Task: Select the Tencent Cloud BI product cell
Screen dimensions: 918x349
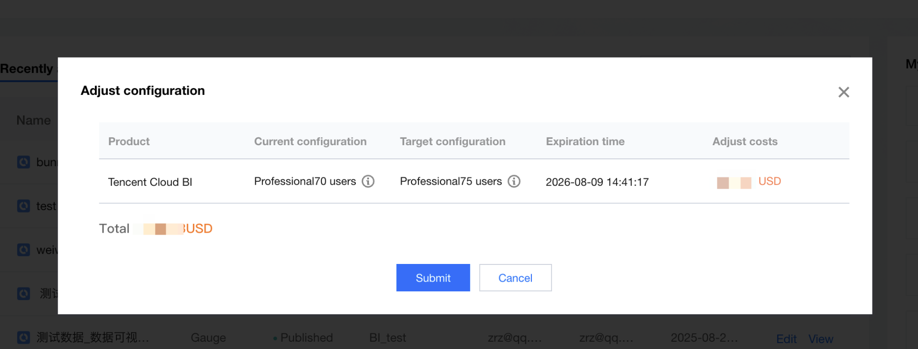Action: tap(150, 182)
